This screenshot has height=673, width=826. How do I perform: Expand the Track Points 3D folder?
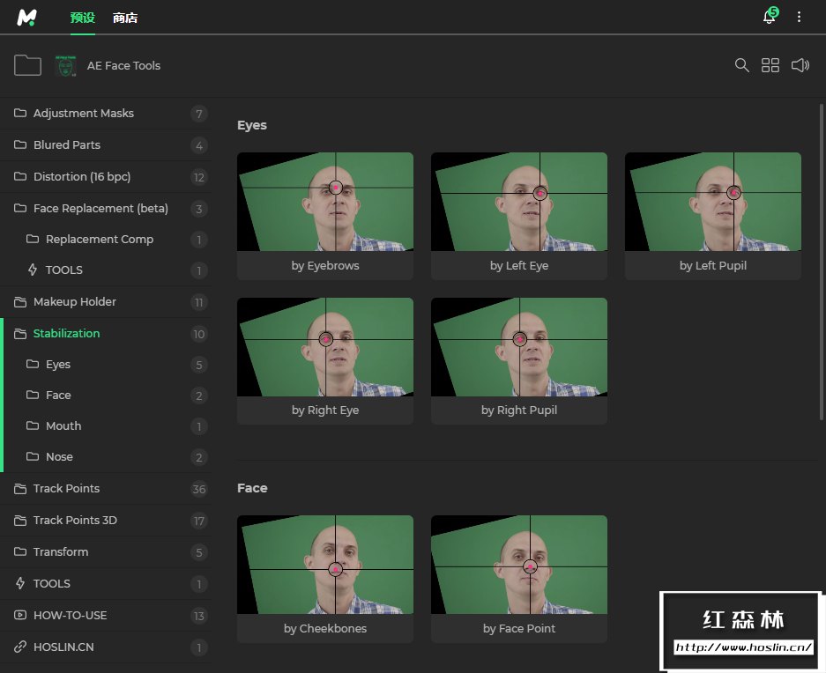106,521
